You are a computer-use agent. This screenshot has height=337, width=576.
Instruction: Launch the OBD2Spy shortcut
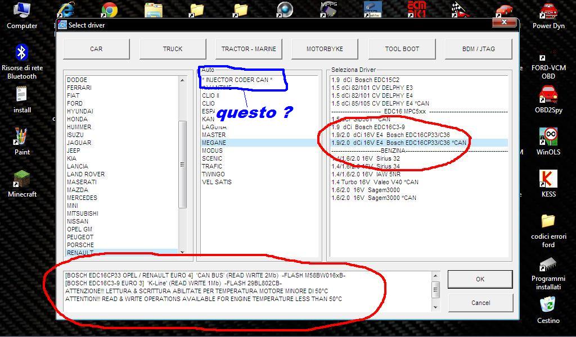click(x=548, y=99)
